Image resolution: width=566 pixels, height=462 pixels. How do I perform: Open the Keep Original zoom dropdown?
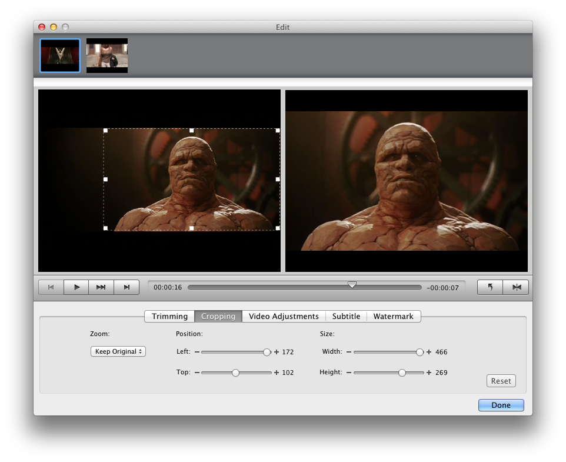[118, 351]
